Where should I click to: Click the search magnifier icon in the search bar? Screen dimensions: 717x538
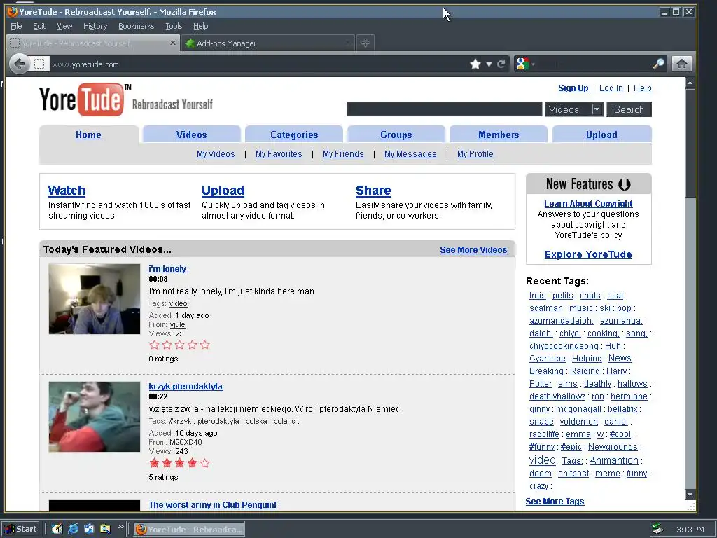[658, 64]
